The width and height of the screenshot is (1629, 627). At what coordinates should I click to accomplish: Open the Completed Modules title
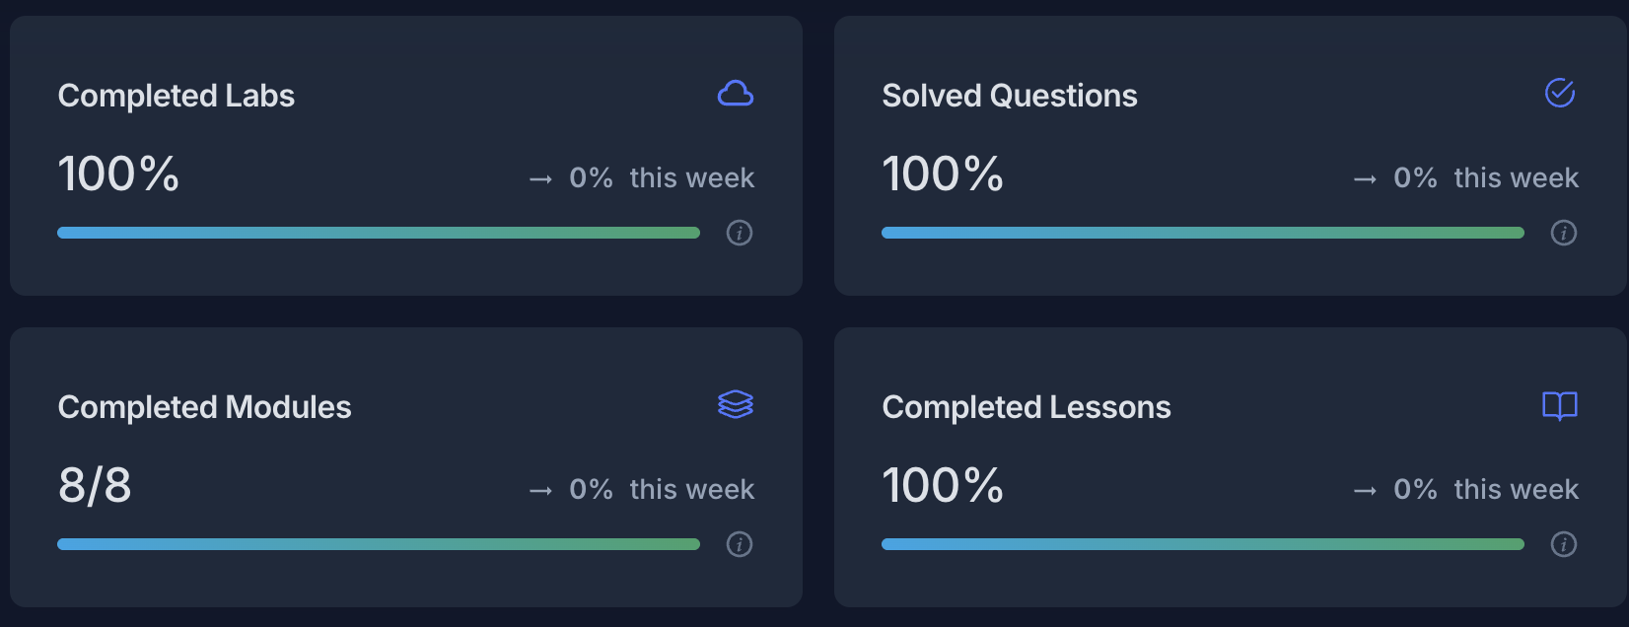(204, 407)
